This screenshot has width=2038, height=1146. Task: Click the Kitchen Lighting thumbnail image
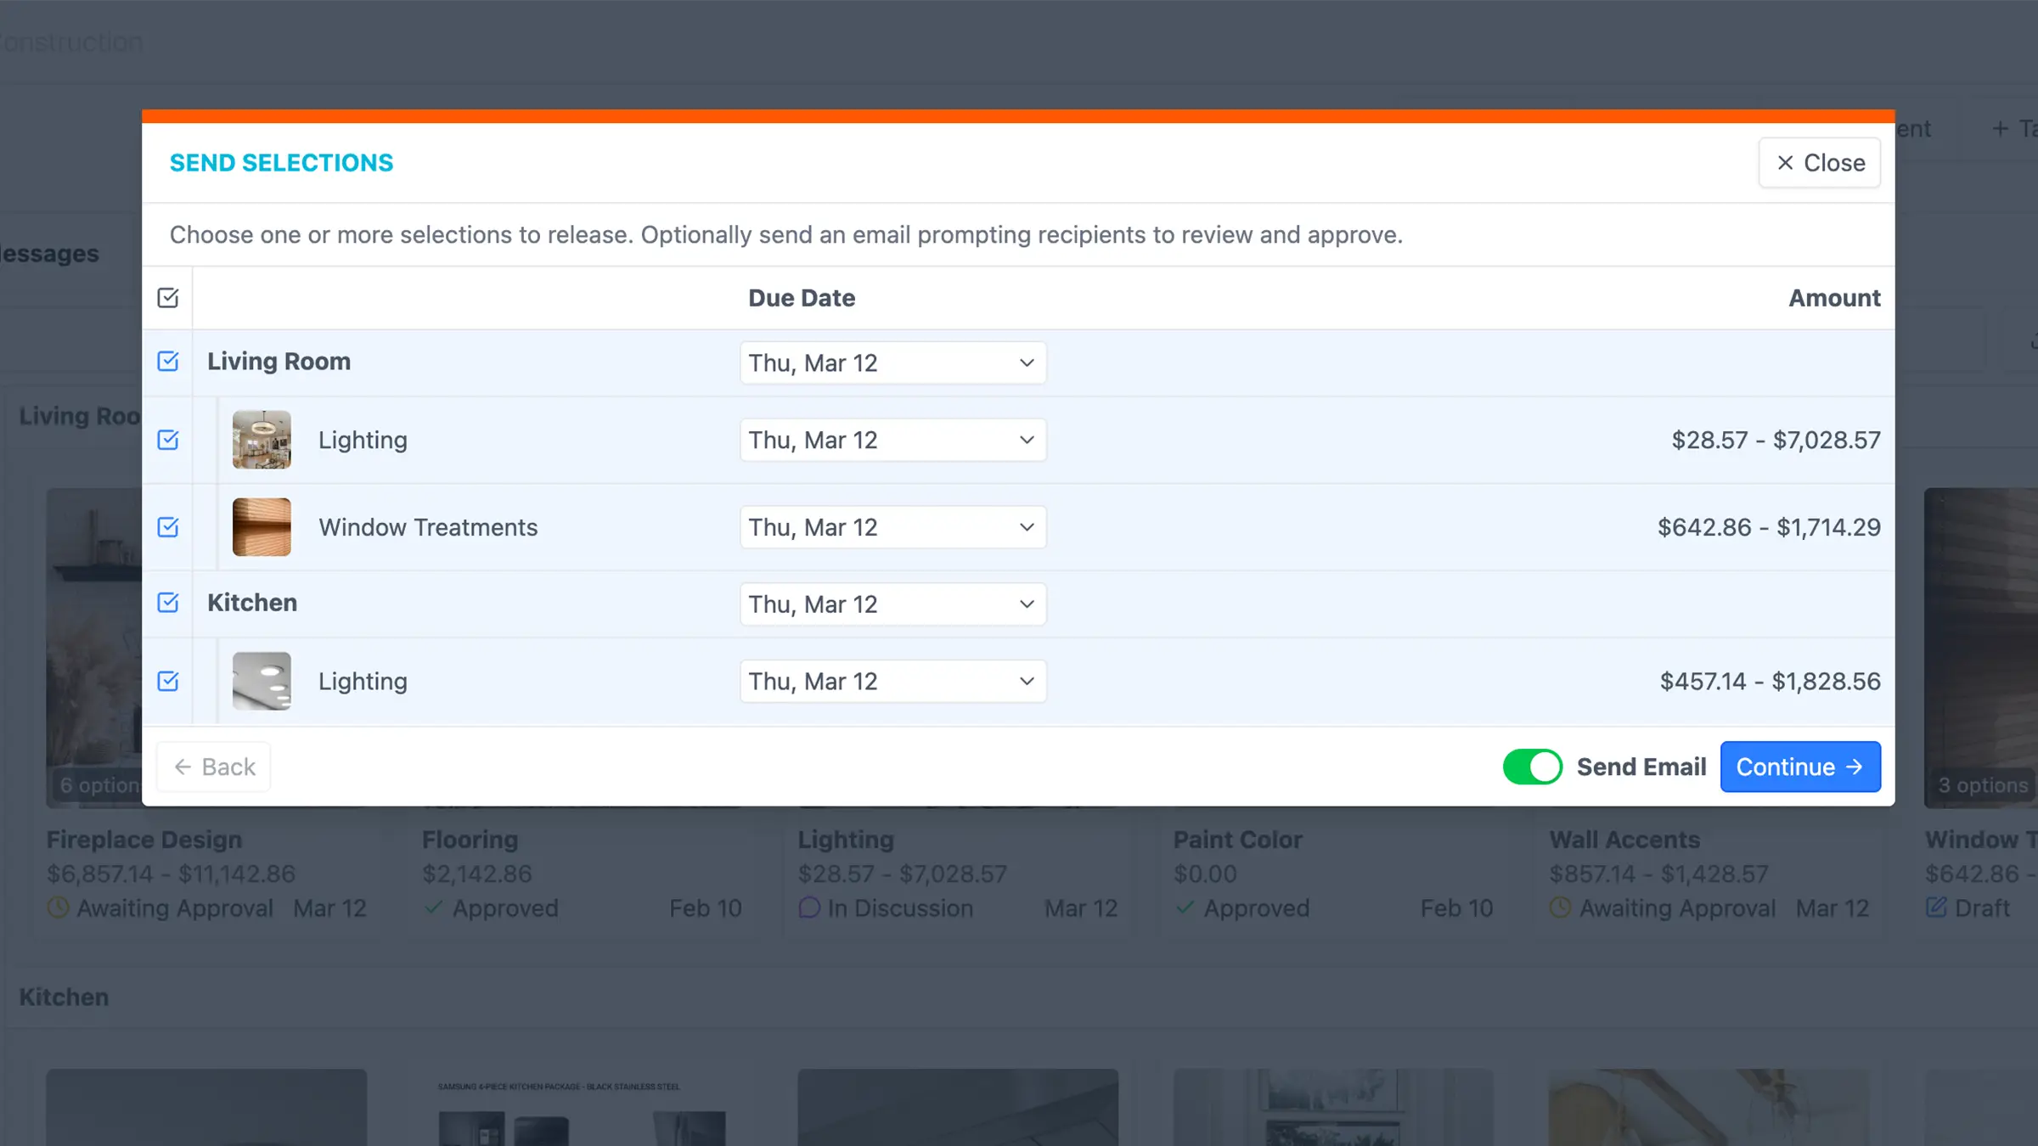coord(262,681)
